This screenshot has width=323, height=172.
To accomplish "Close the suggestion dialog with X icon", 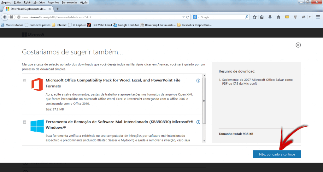I will pos(298,45).
